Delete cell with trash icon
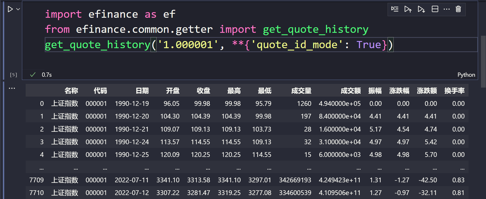Viewport: 486px width, 199px height. (458, 9)
